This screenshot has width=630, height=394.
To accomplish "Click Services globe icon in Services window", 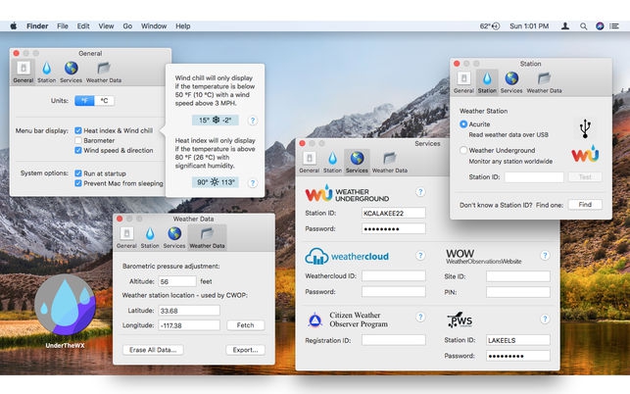I will click(357, 162).
